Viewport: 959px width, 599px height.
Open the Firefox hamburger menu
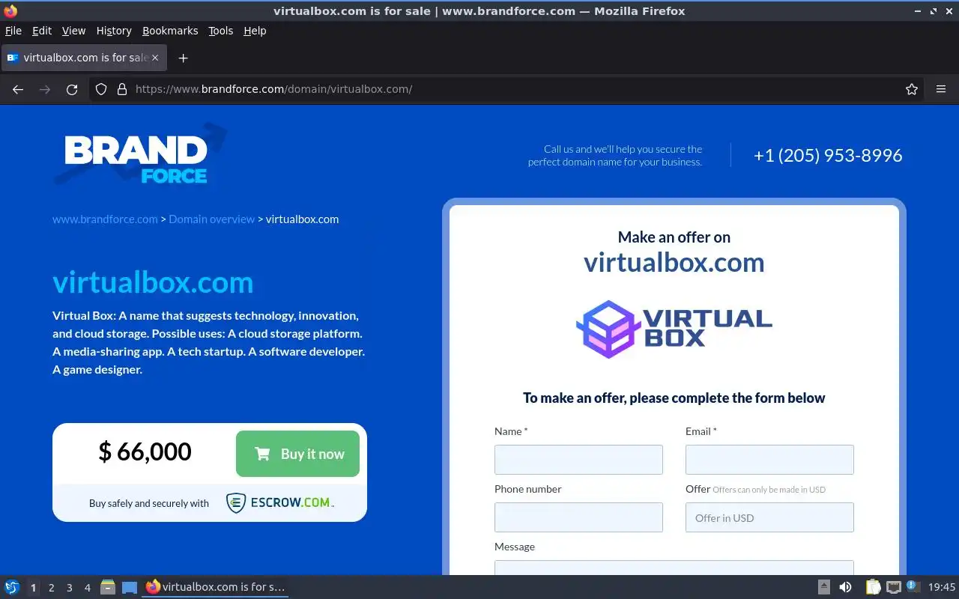click(941, 89)
